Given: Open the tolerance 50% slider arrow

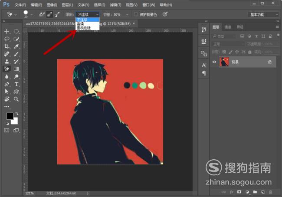Looking at the screenshot, I should pos(127,15).
